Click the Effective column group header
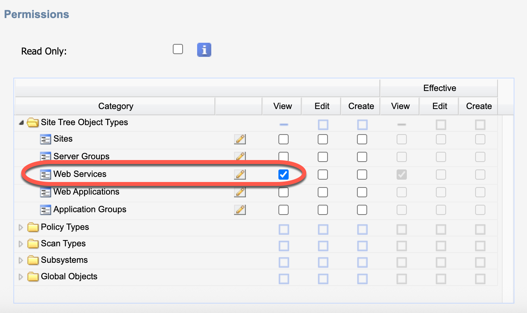 tap(439, 88)
